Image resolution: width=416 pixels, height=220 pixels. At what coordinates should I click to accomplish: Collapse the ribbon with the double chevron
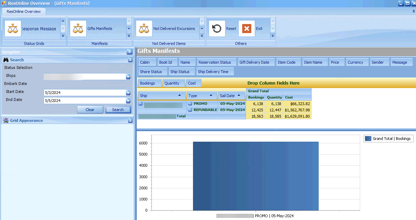tap(414, 11)
